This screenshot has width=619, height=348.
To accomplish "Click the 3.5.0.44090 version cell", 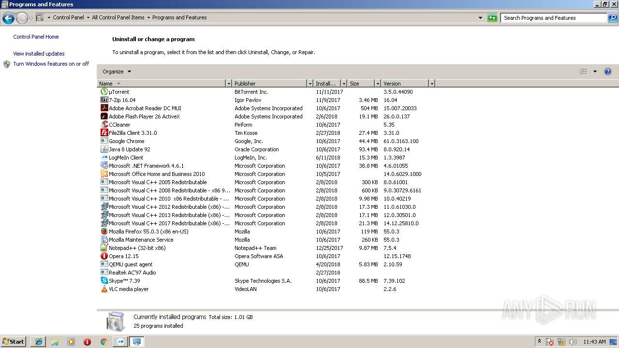I will click(x=398, y=92).
